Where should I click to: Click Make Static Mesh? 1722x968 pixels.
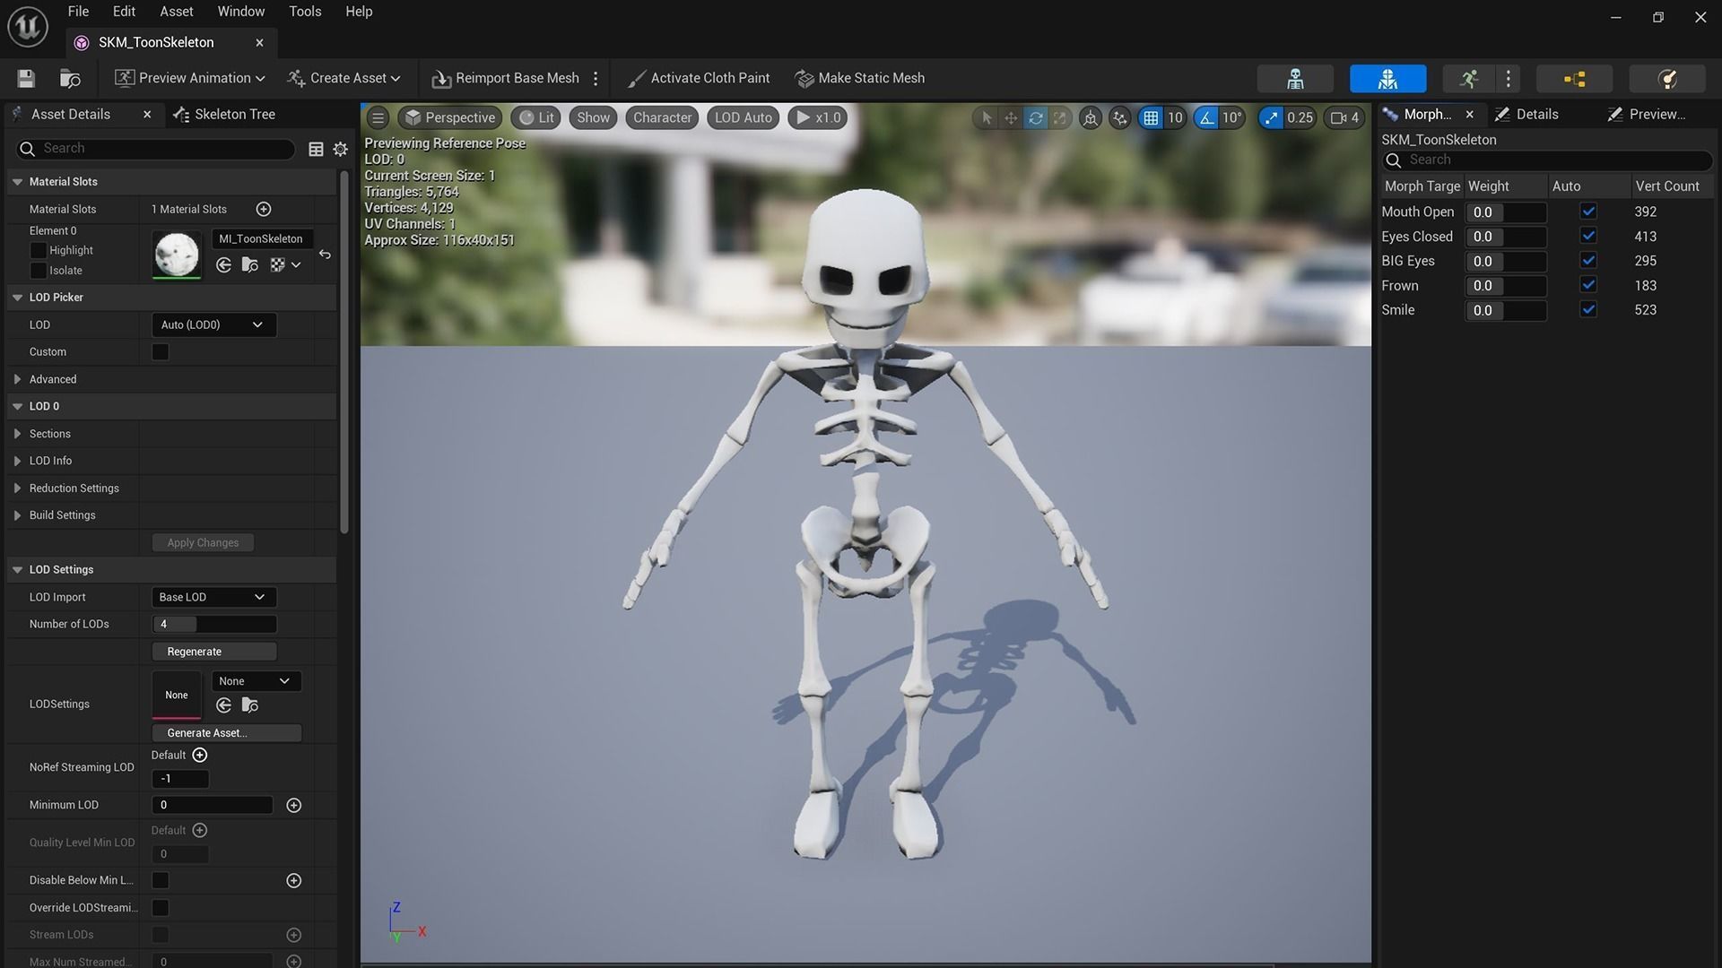pyautogui.click(x=860, y=79)
